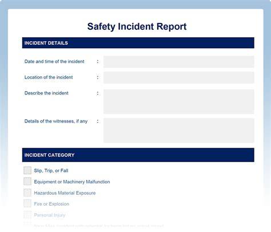Focus the location of the incident field
The image size is (271, 232).
[x=179, y=77]
